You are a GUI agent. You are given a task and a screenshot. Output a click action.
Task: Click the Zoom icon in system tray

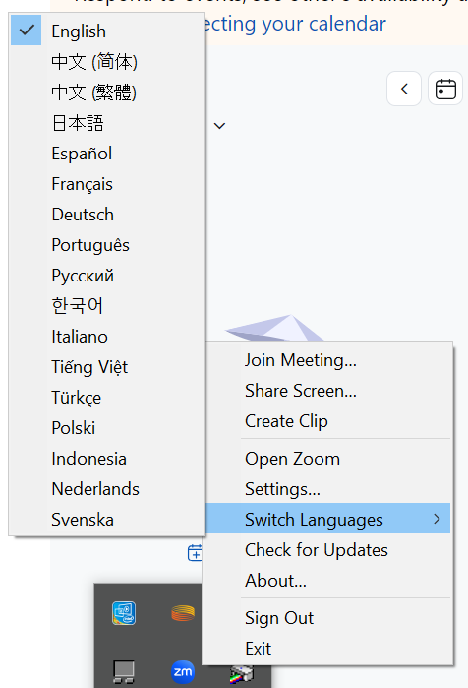183,672
